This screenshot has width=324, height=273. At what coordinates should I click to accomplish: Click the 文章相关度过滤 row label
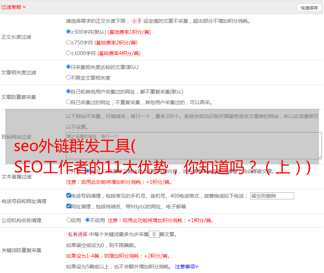[x=18, y=73]
